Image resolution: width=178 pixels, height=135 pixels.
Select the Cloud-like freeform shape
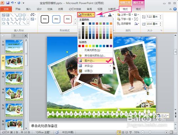point(4,23)
